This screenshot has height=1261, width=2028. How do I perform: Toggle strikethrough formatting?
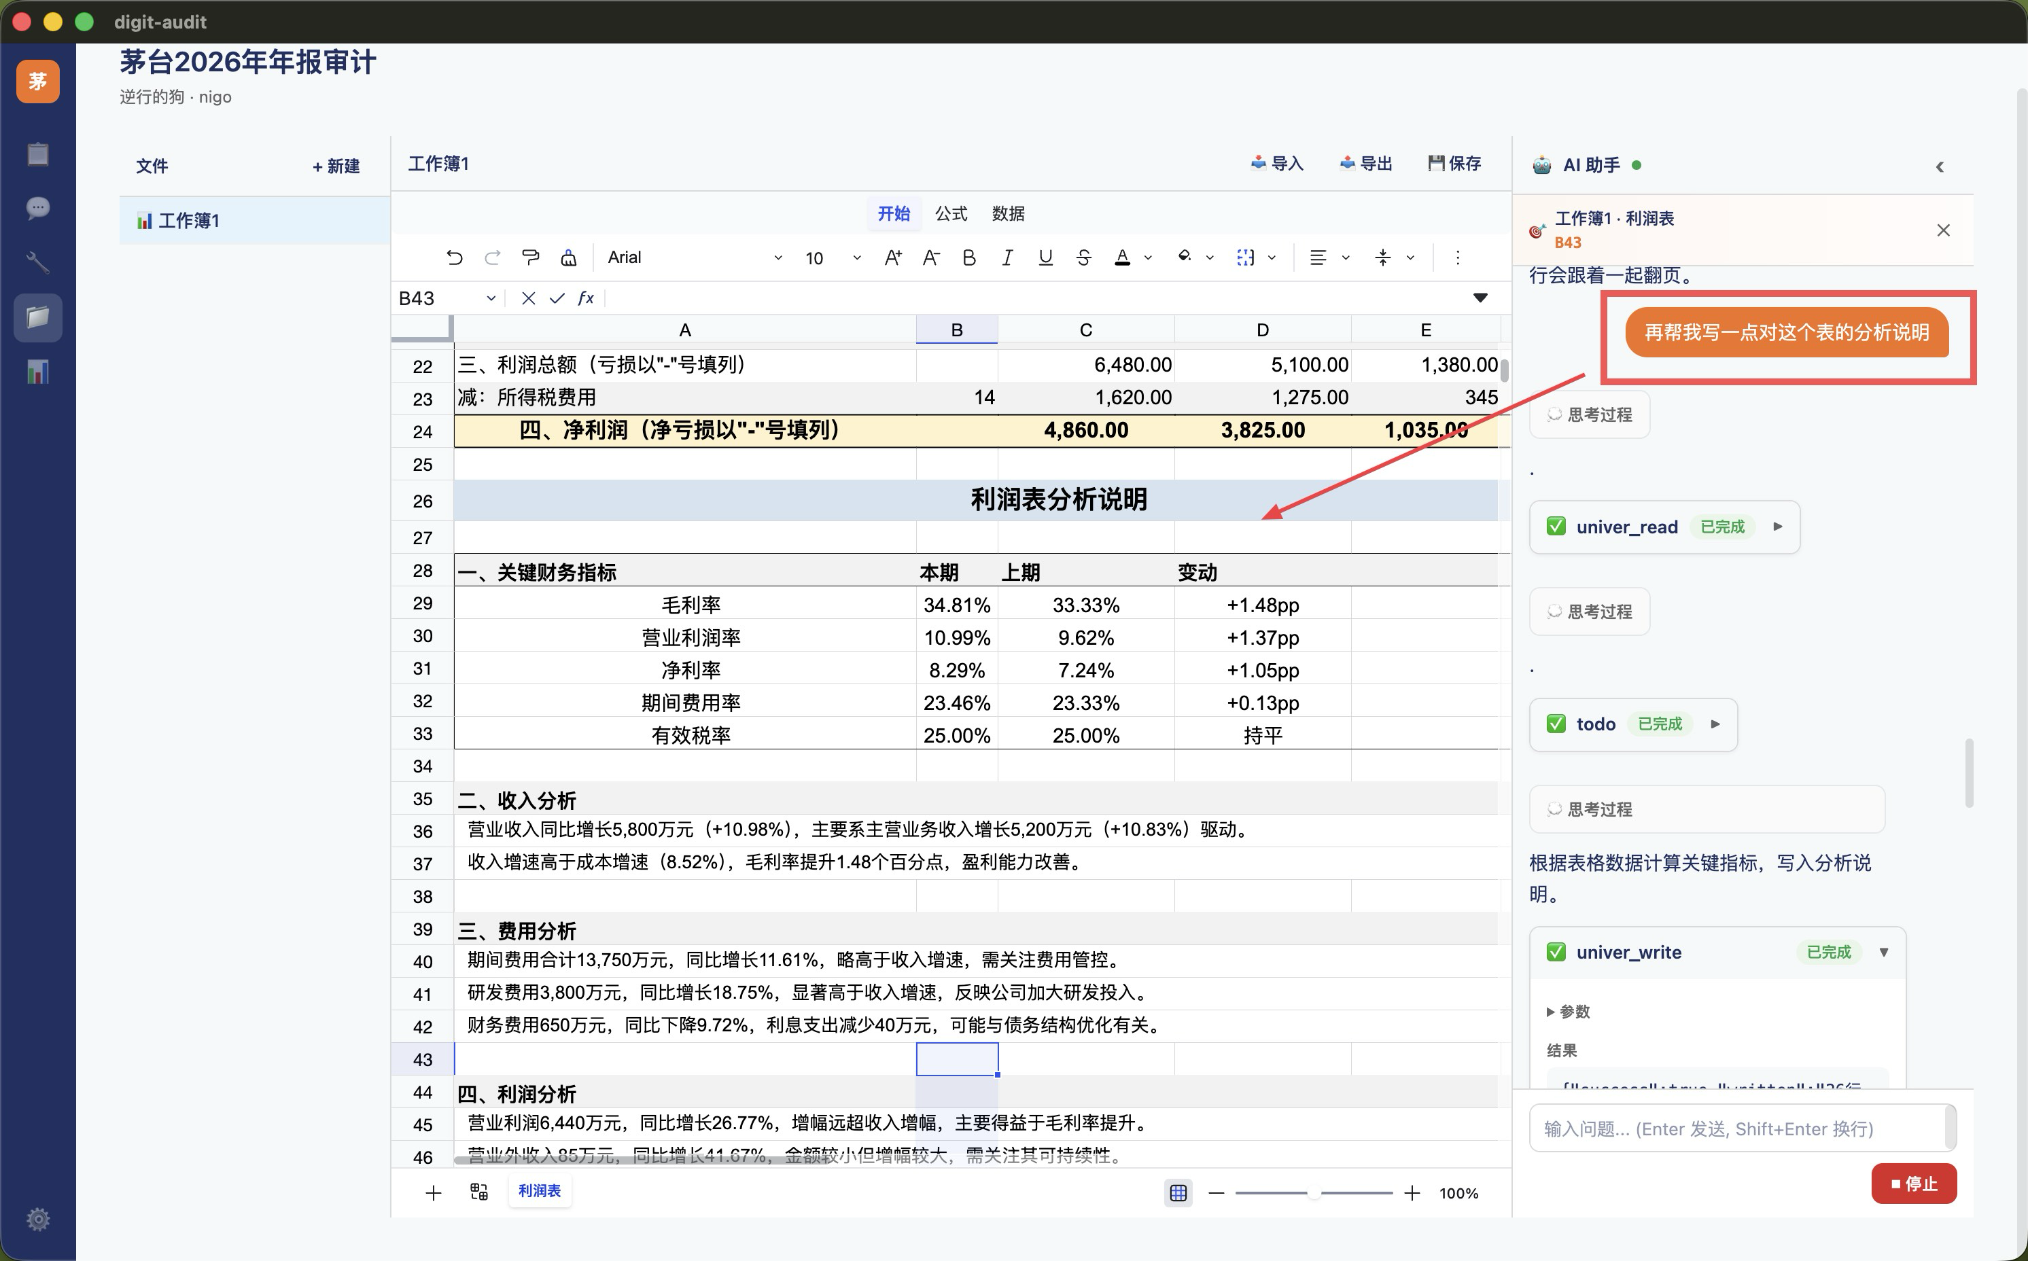pos(1083,257)
